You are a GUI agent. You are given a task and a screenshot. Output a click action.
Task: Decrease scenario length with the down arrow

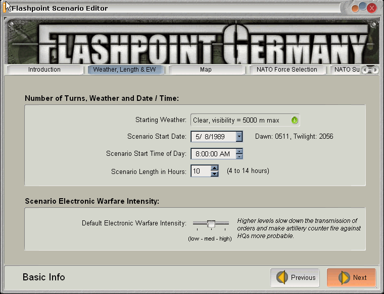[x=215, y=174]
